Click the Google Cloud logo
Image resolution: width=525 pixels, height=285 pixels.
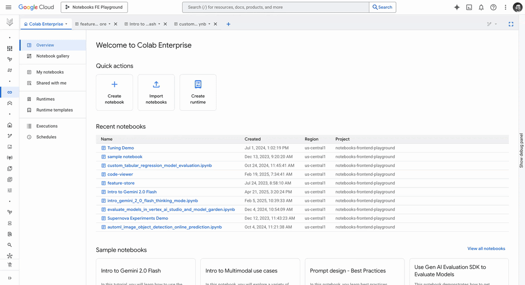pos(36,7)
